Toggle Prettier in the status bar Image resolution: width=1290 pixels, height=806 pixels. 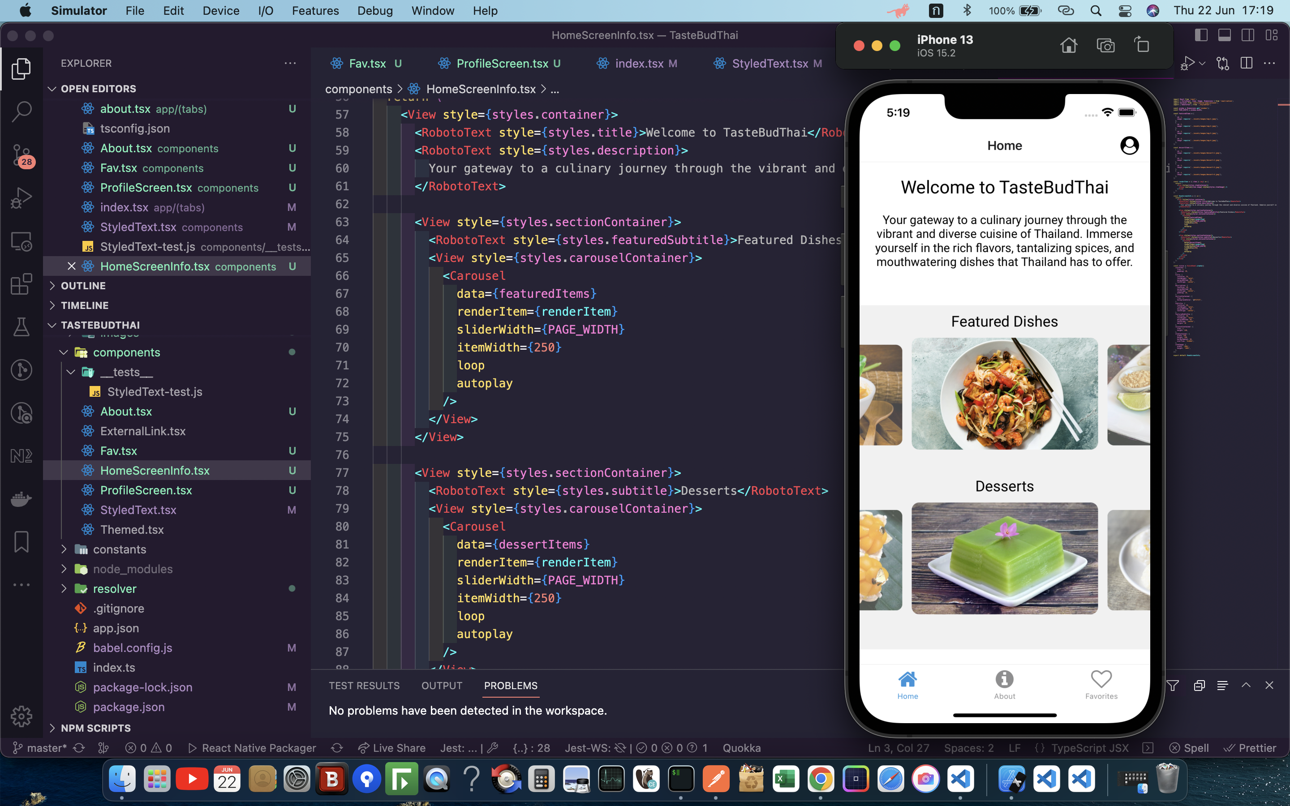click(1250, 748)
